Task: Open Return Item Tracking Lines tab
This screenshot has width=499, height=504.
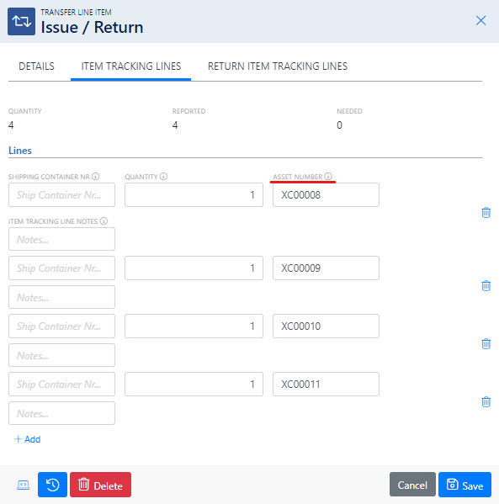Action: (x=278, y=66)
